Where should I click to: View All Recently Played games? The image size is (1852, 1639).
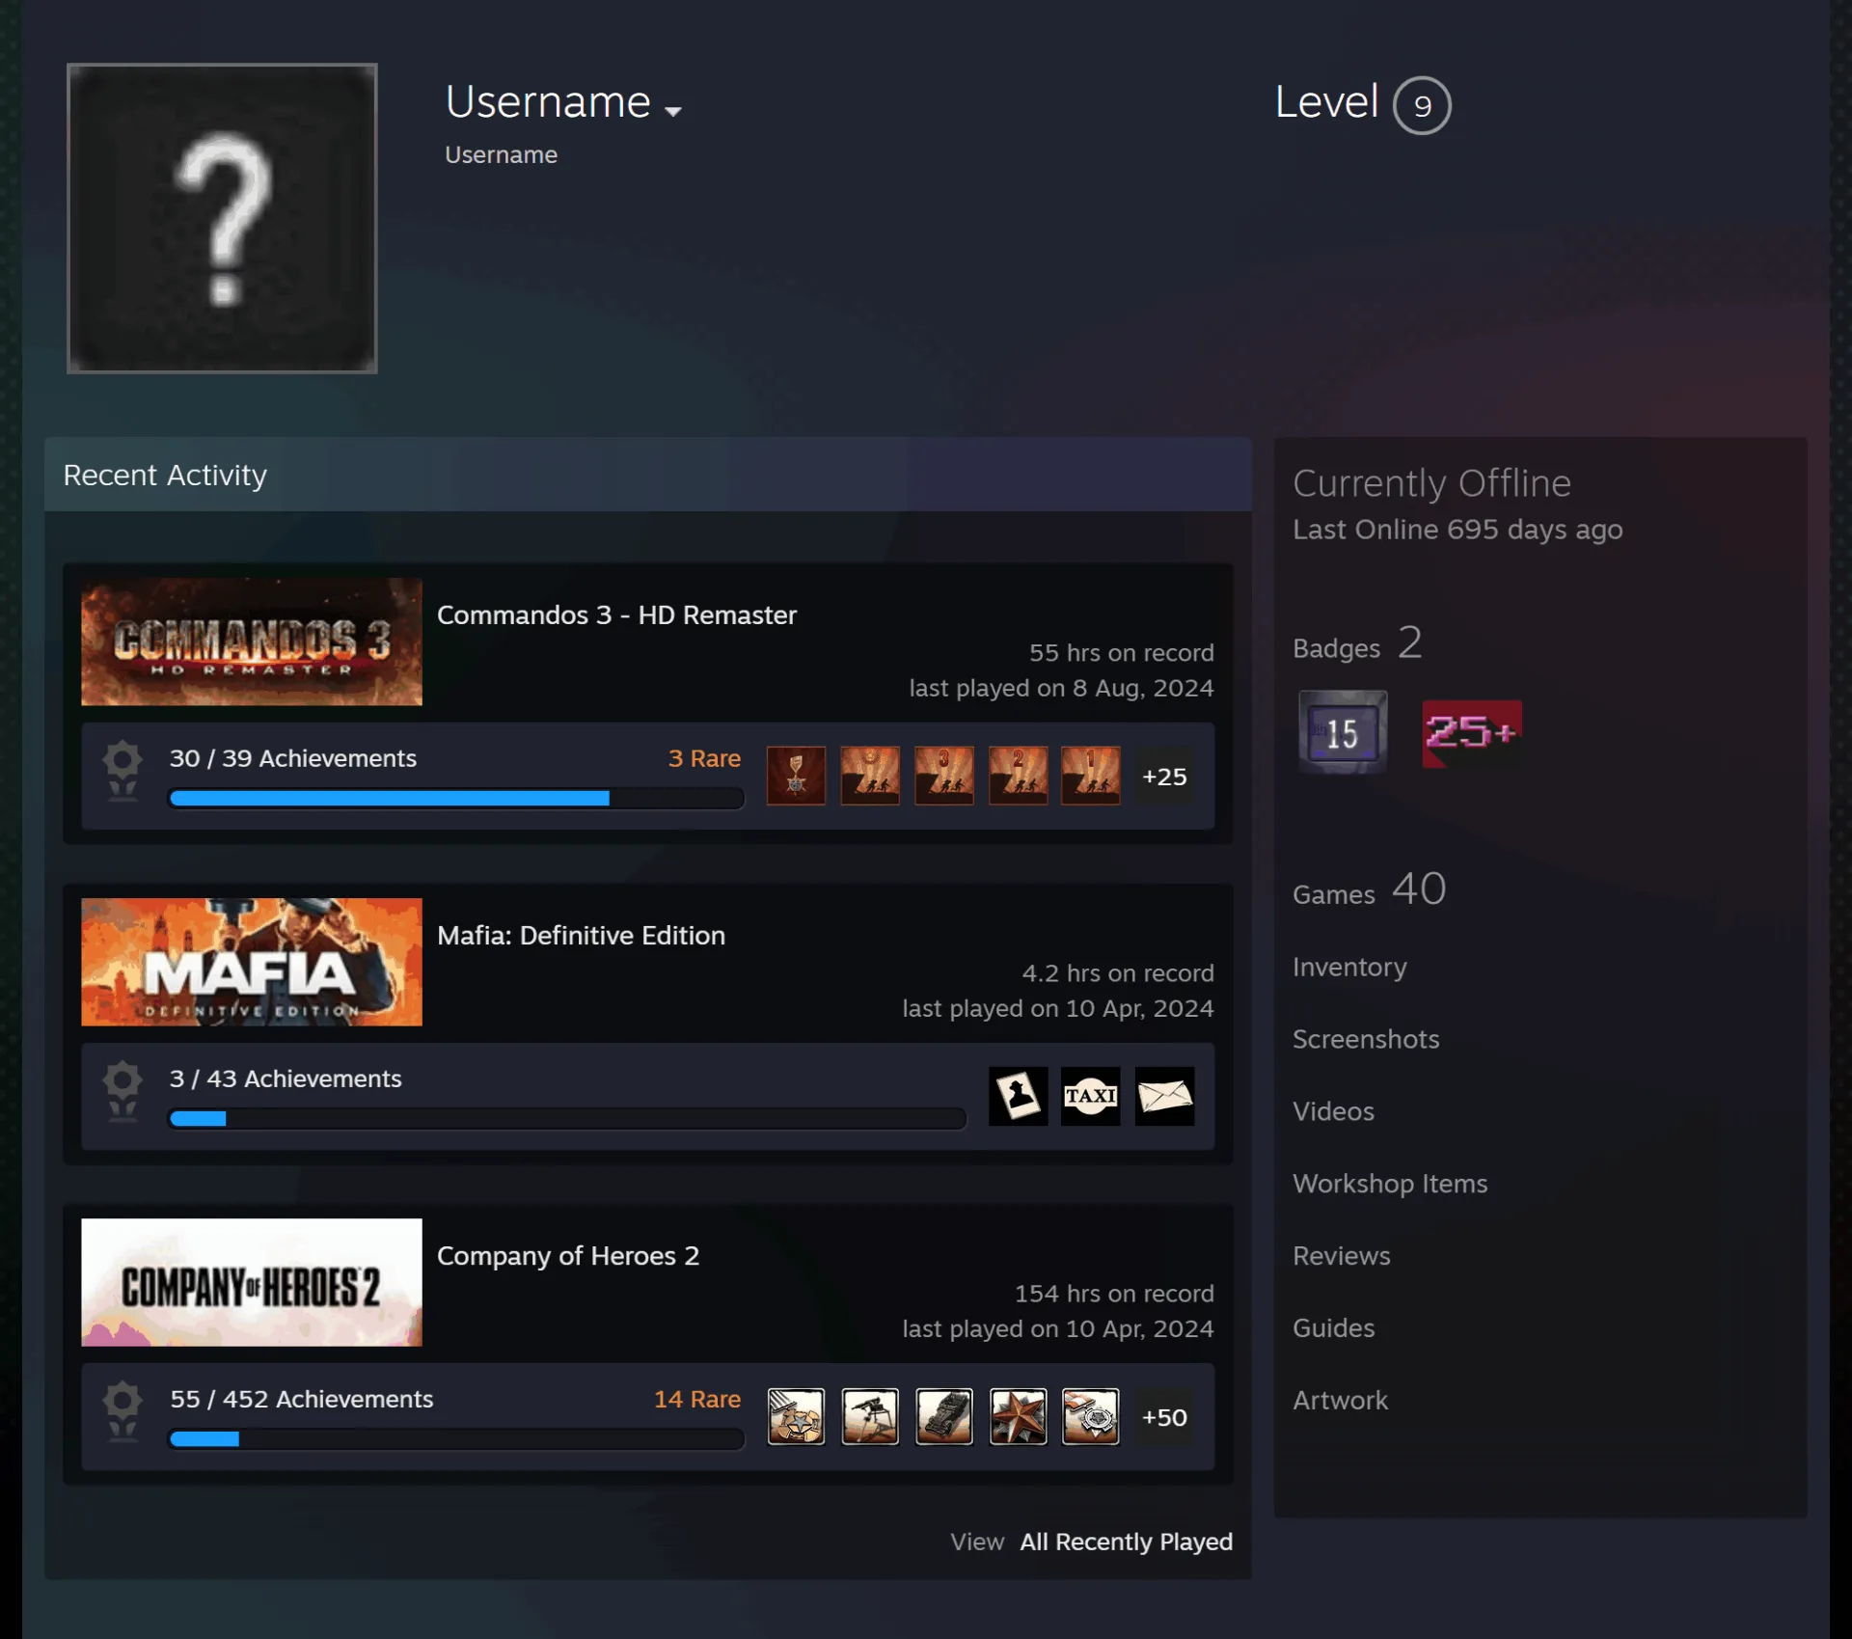pos(1127,1542)
